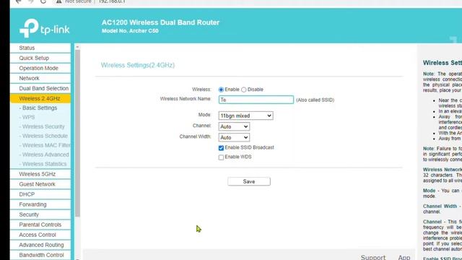This screenshot has width=462, height=260.
Task: Select the Enable wireless radio button
Action: pyautogui.click(x=221, y=90)
